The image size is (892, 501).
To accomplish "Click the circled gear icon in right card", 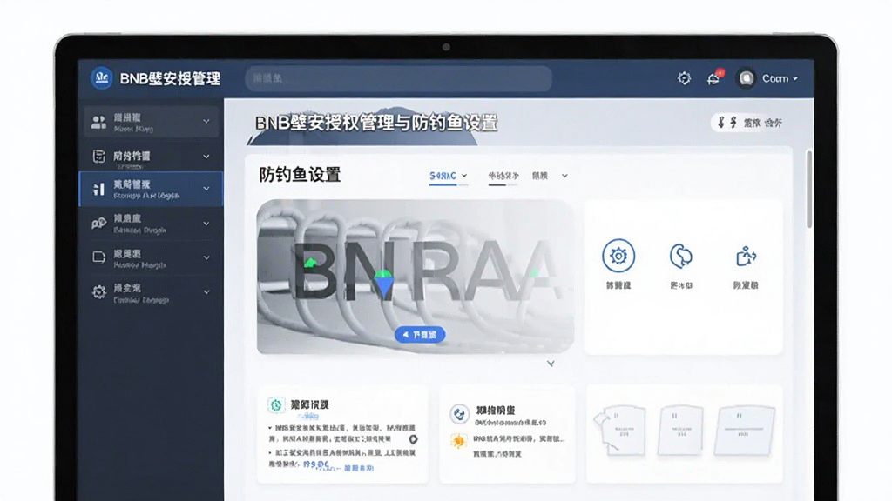I will coord(618,256).
